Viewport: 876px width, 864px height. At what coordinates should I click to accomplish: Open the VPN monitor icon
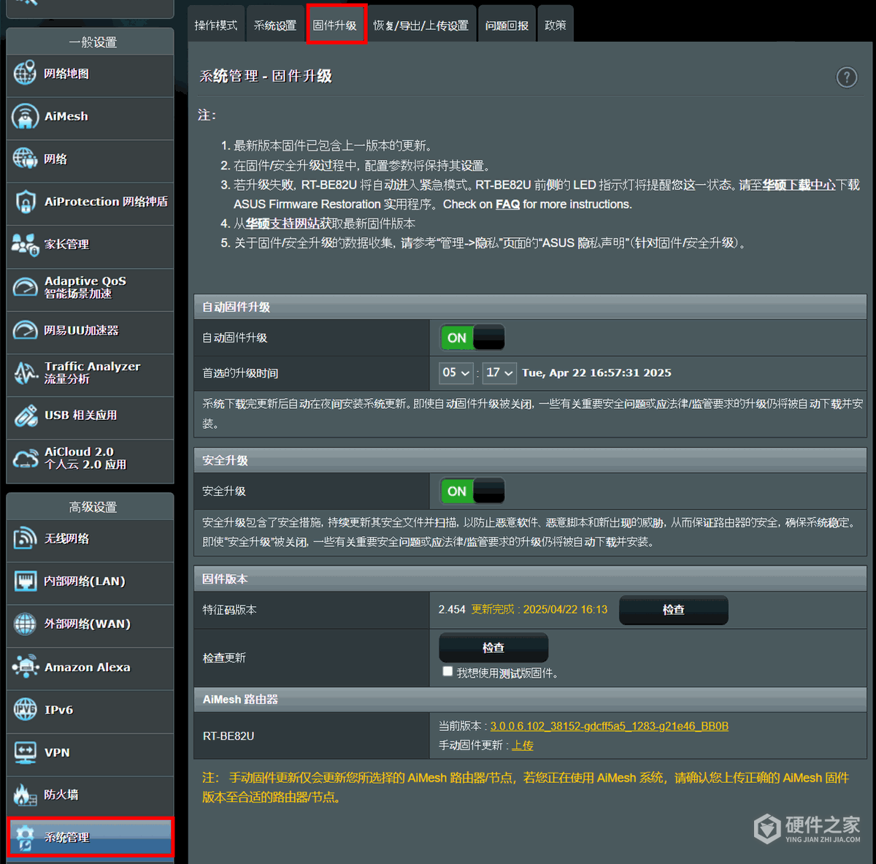click(25, 752)
